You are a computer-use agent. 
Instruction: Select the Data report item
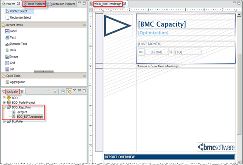[x=11, y=50]
